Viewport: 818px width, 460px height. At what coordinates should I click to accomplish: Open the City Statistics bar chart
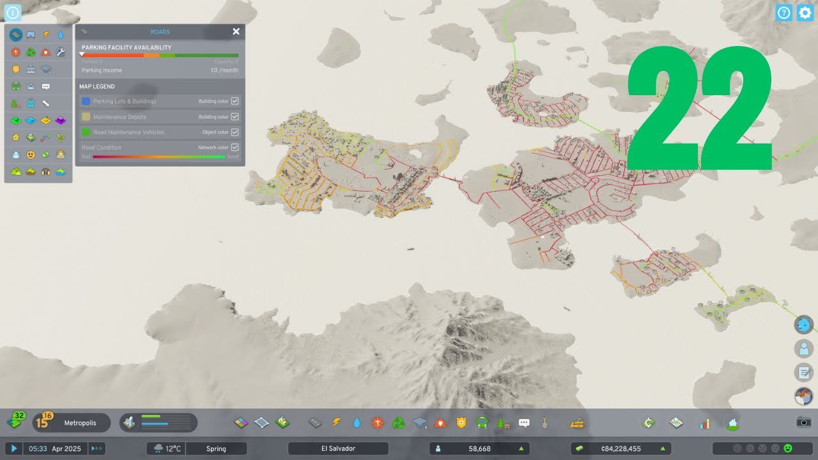pyautogui.click(x=705, y=423)
